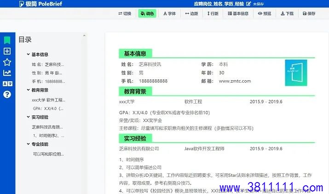Select outline item GPA: X.X/4.0
Screen dimensions: 329x194
[x=48, y=109]
